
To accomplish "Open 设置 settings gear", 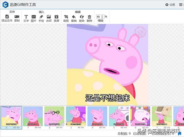I will click(x=167, y=5).
